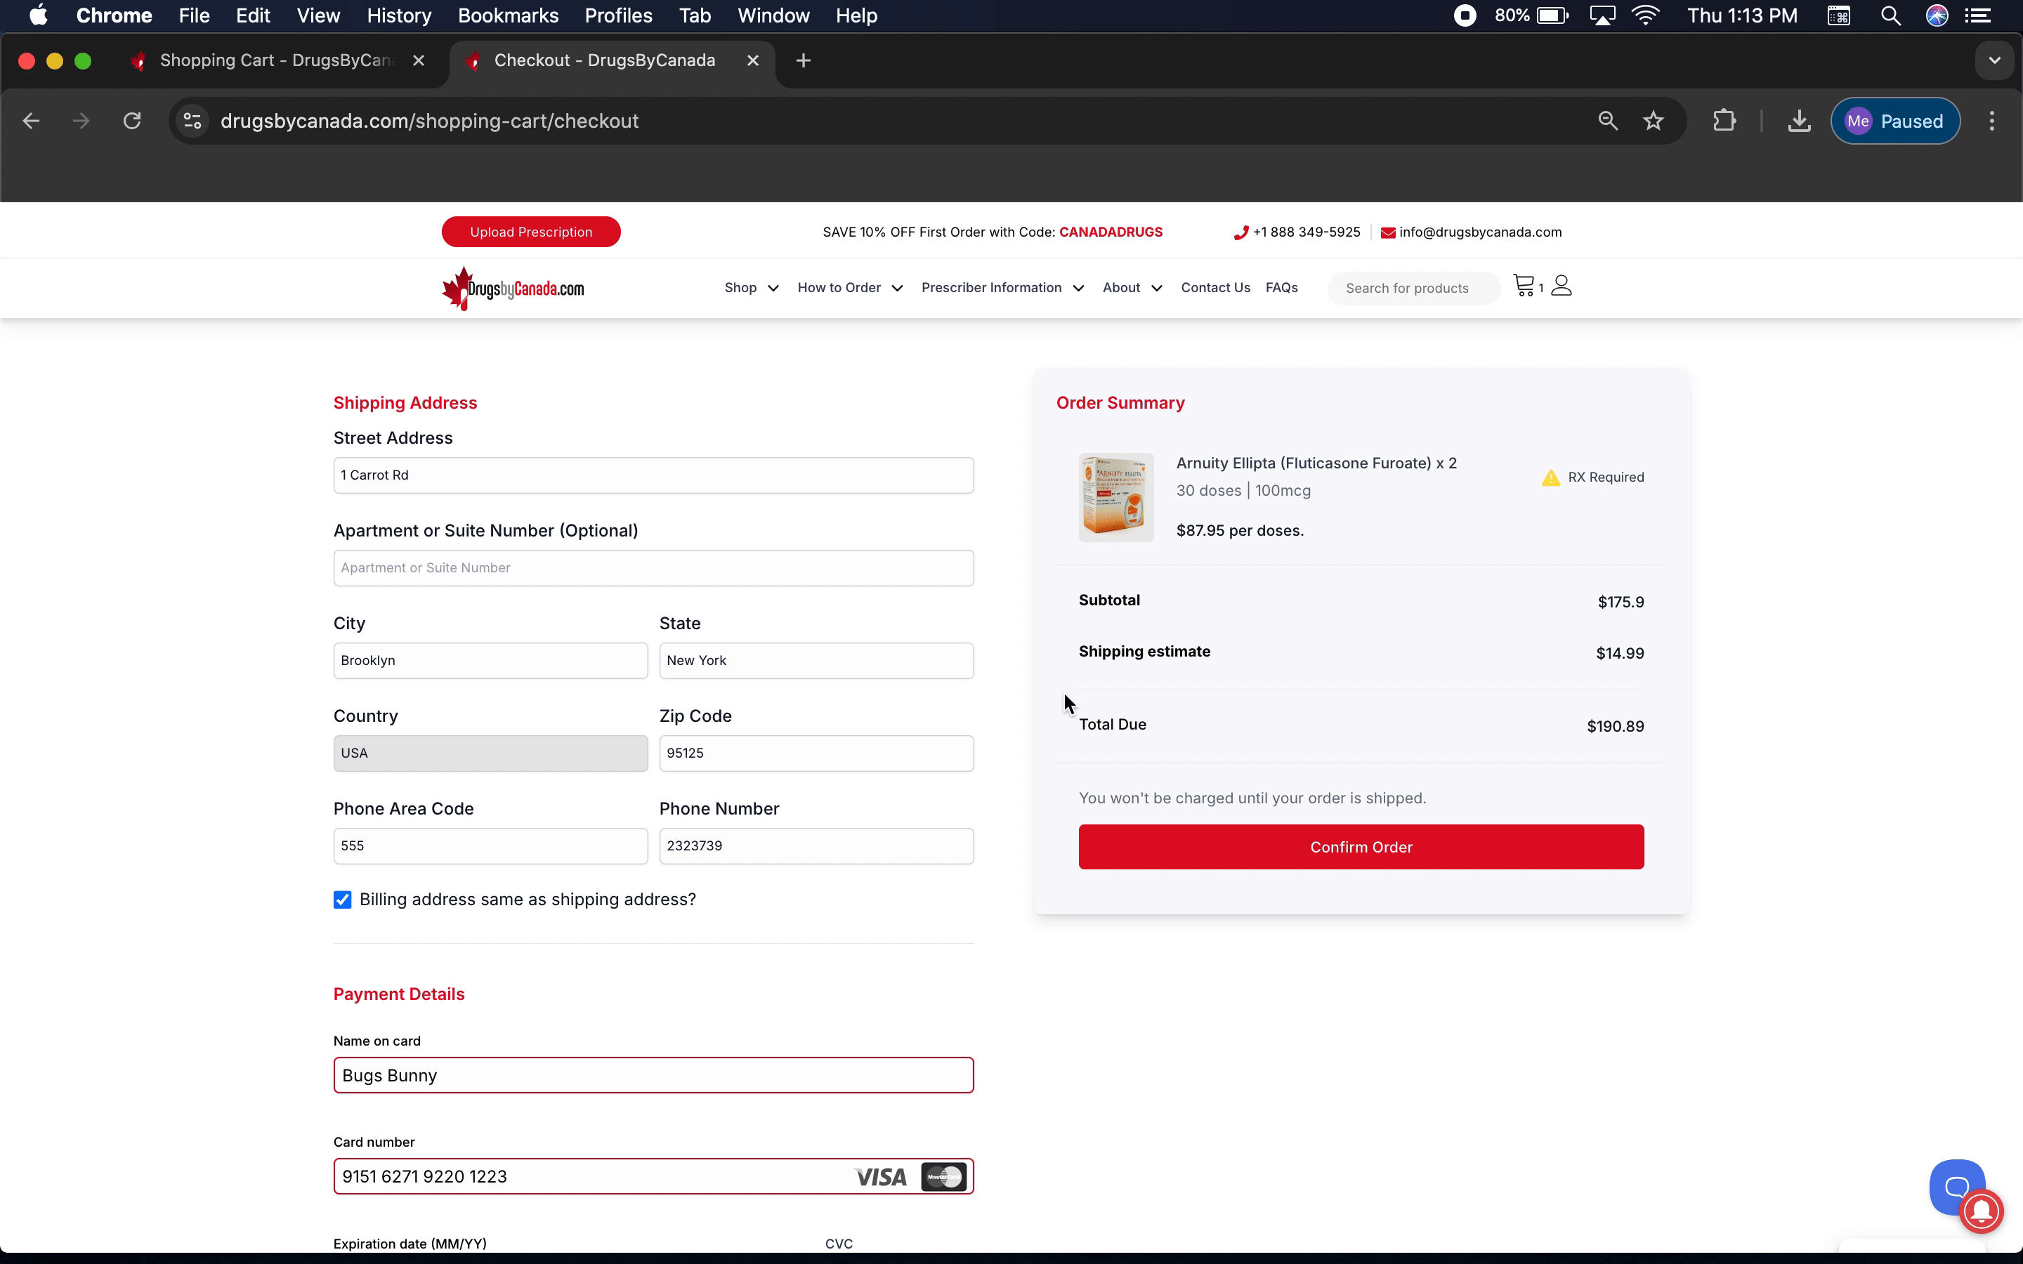Click the user account icon
The width and height of the screenshot is (2023, 1264).
pos(1561,286)
